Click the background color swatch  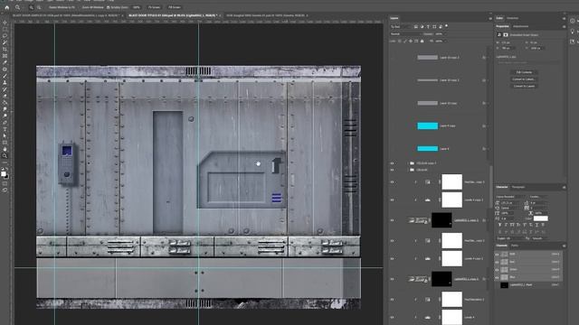tap(6, 177)
